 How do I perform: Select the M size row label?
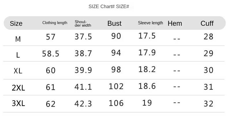coord(18,39)
